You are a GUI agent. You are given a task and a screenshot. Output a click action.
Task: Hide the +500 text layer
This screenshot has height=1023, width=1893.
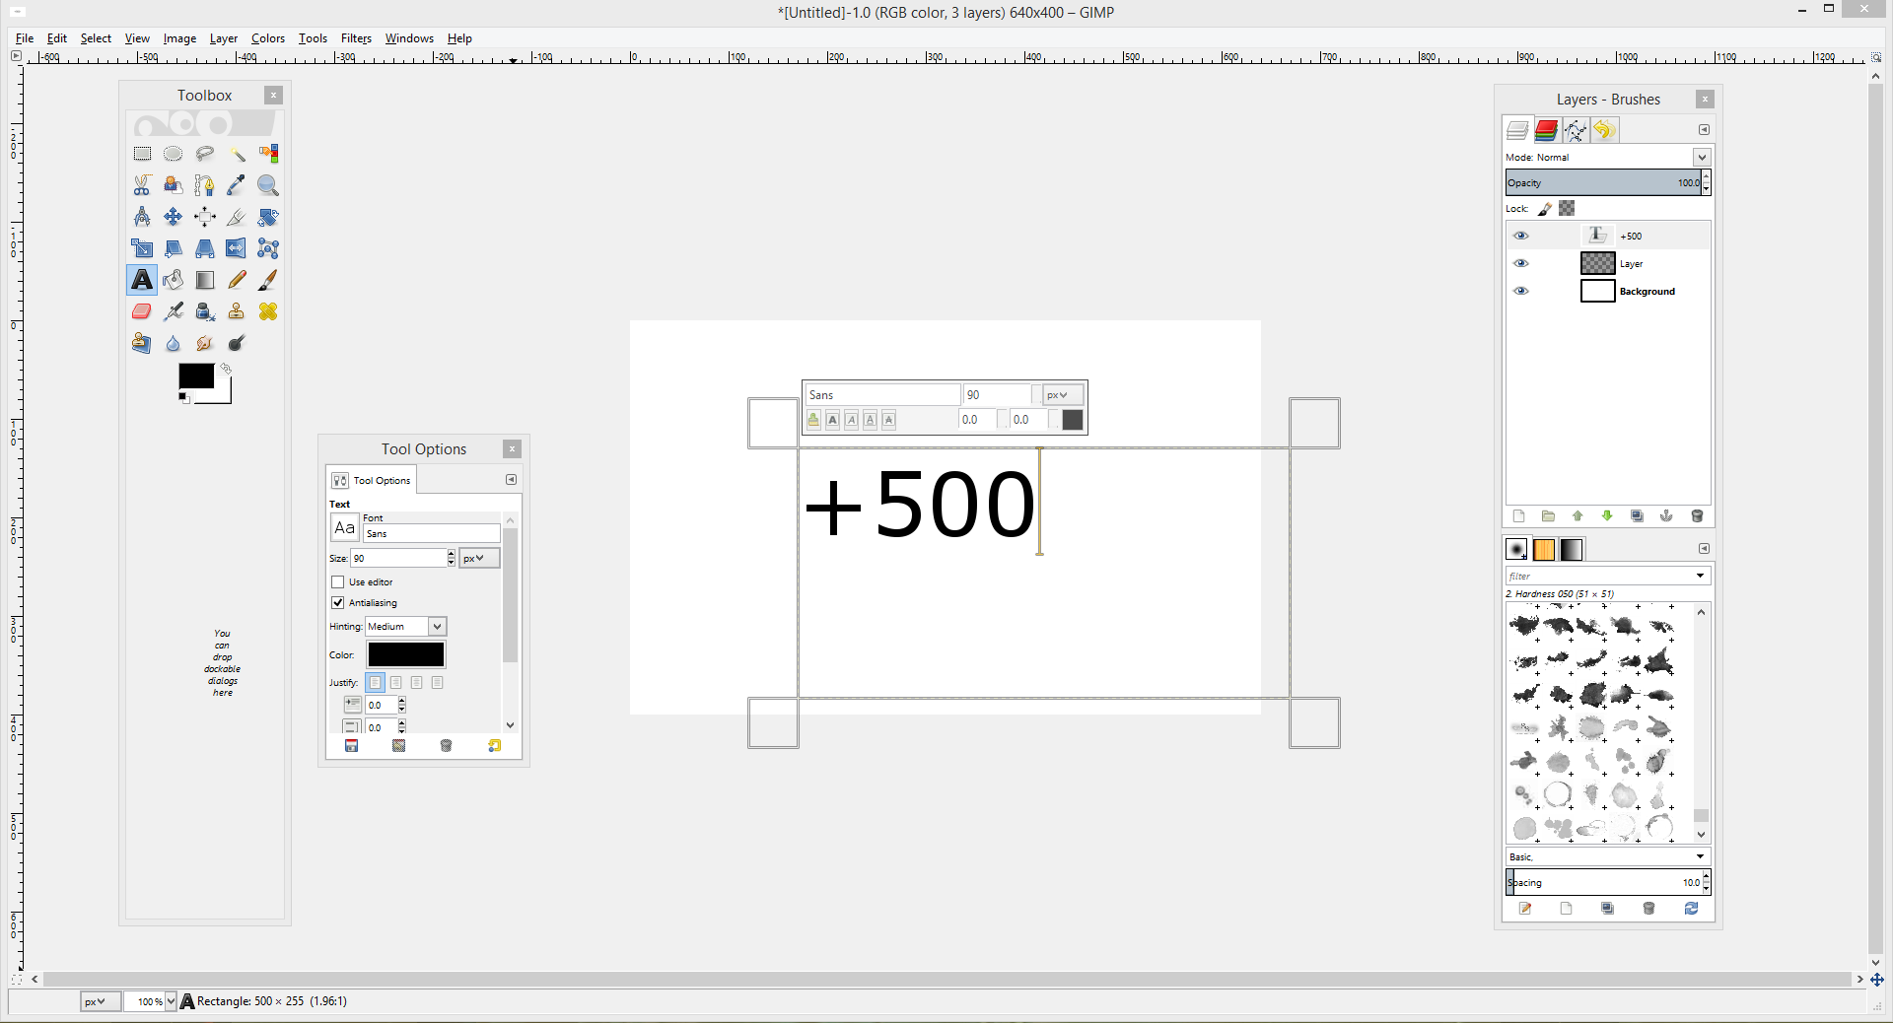(1521, 236)
